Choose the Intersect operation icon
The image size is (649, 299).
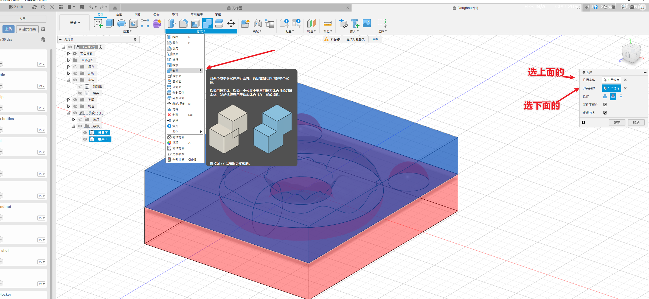(621, 96)
